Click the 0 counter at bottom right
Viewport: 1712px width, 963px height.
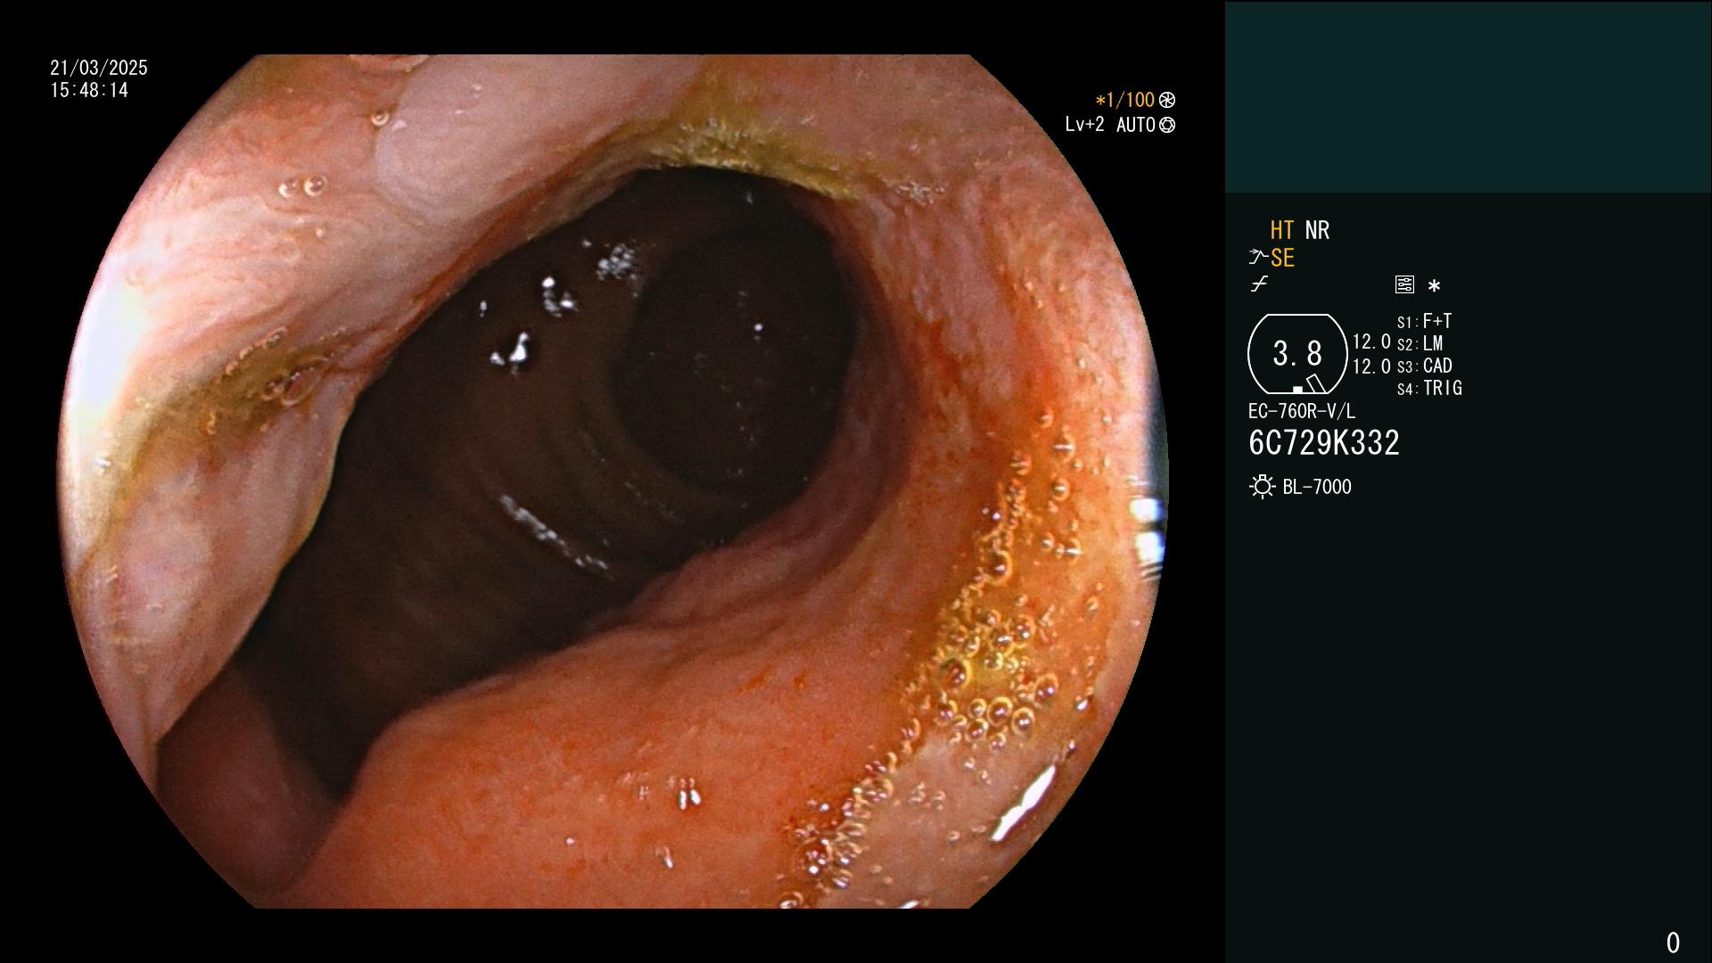1673,942
